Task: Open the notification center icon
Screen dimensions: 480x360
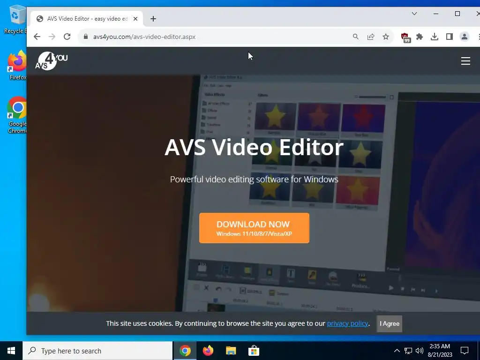Action: point(465,351)
